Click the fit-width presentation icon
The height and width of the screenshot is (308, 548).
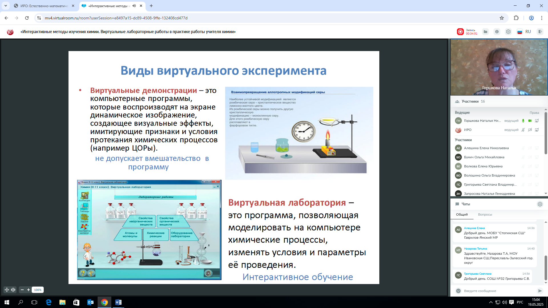13,290
